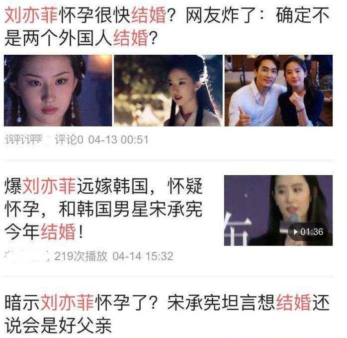
Task: Click the highlighted 刘亦菲 opening the first headline
Action: coord(31,15)
